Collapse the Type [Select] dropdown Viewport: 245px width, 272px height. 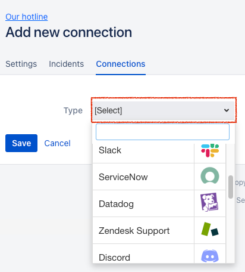click(164, 110)
